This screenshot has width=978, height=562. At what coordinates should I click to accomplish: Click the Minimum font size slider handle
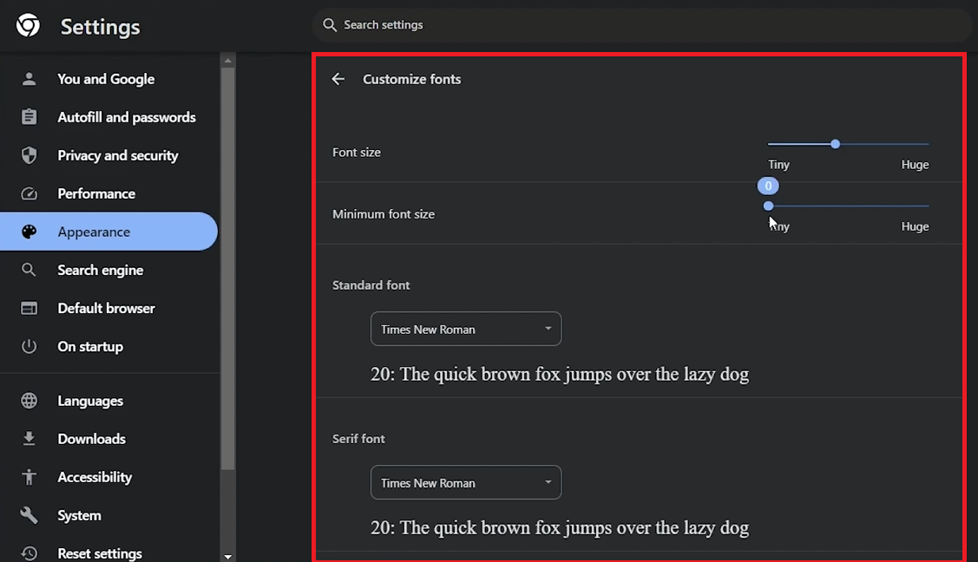(768, 206)
